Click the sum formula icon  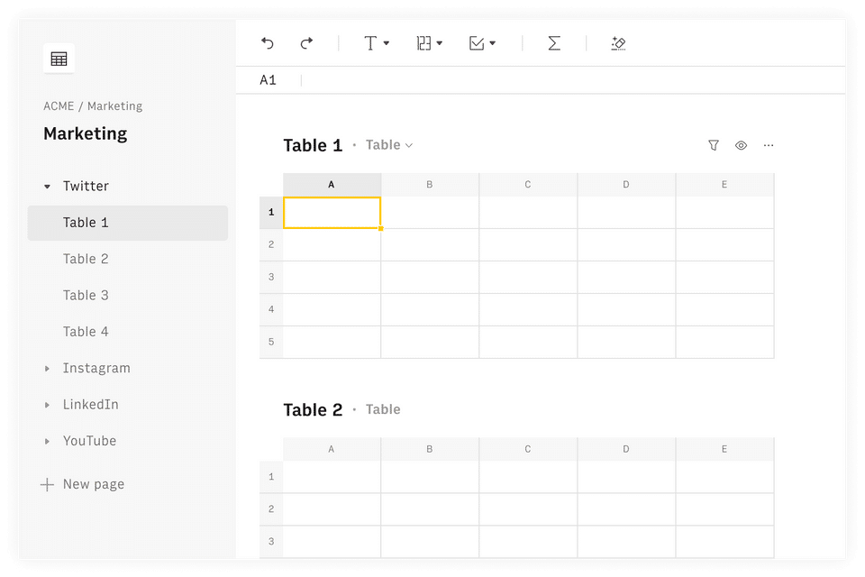pyautogui.click(x=554, y=43)
